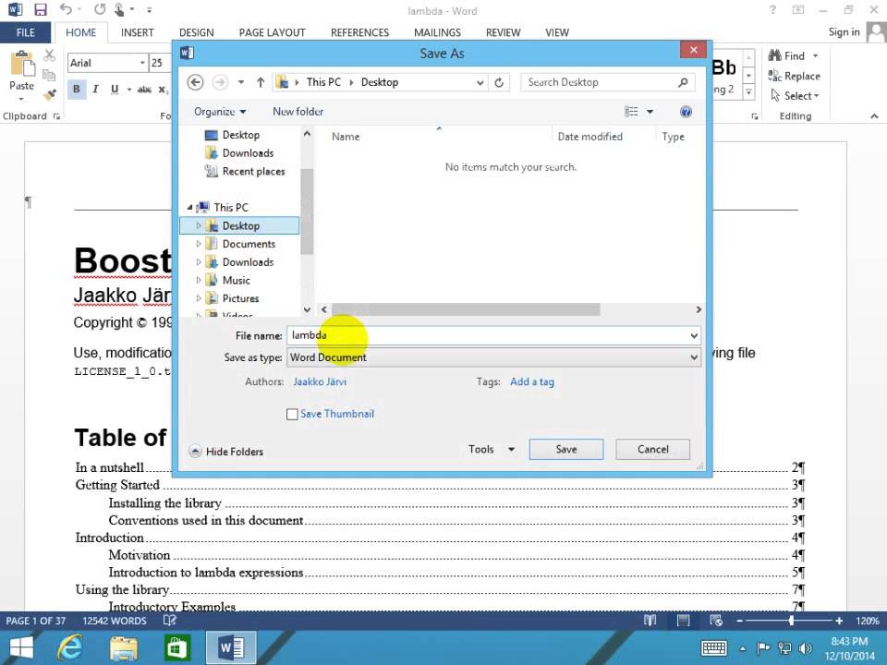This screenshot has width=887, height=665.
Task: Click the Save icon in Quick Access toolbar
Action: coord(40,9)
